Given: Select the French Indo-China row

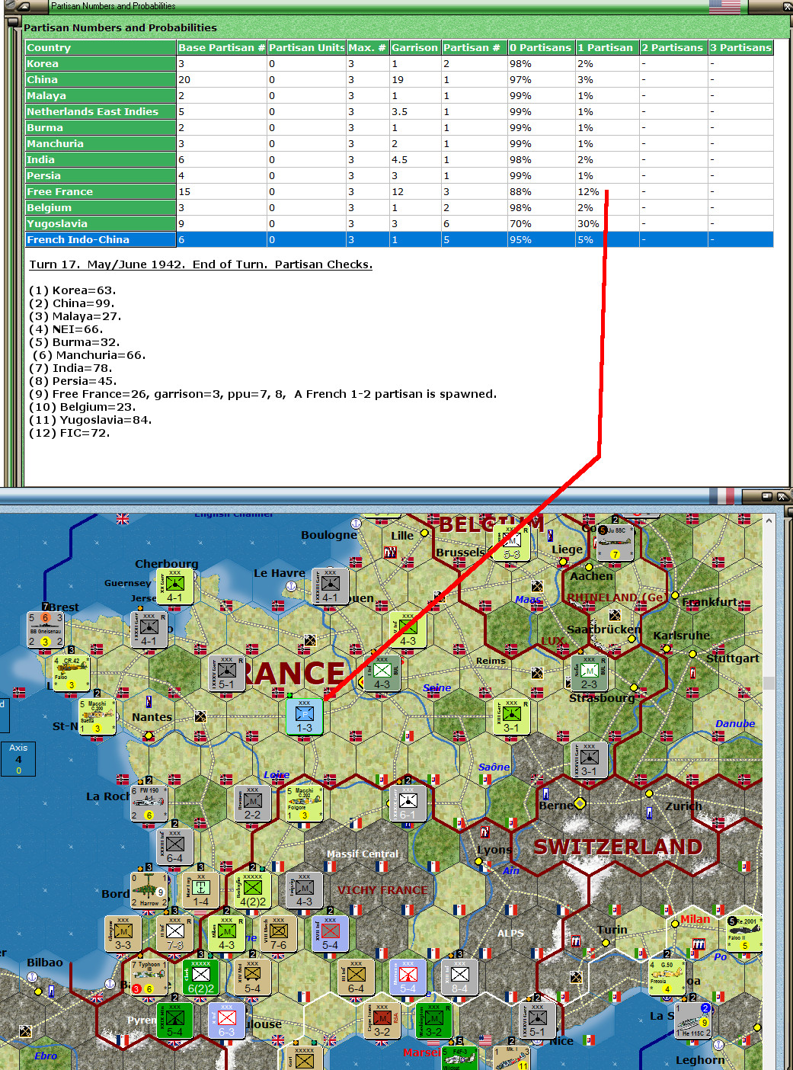Looking at the screenshot, I should (399, 239).
